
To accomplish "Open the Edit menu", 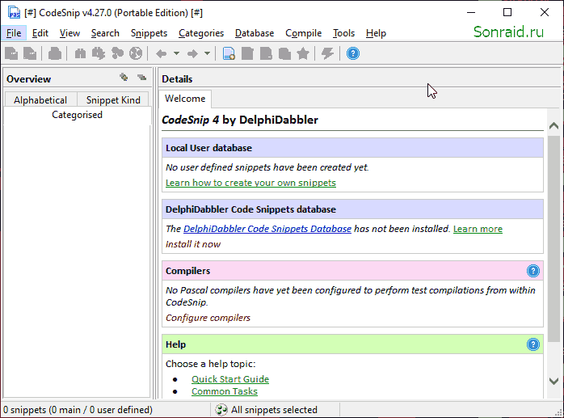I will coord(40,33).
